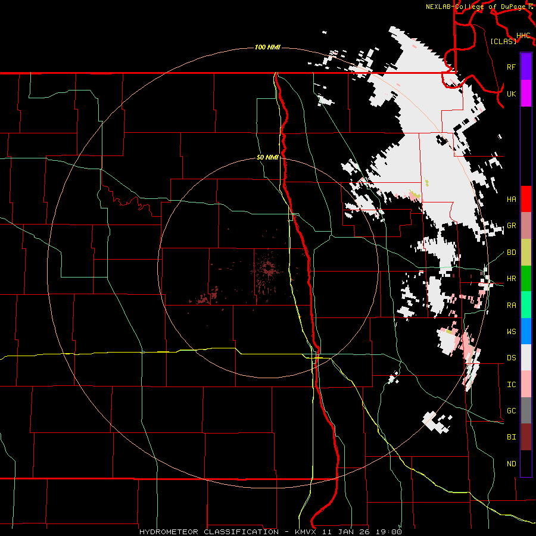Click the UK magenta legend swatch
The image size is (536, 536).
click(x=526, y=94)
